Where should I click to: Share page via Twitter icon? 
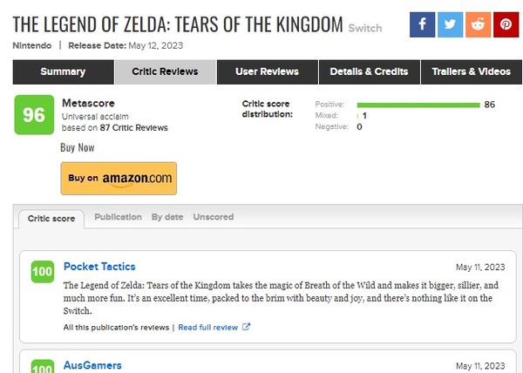click(450, 24)
